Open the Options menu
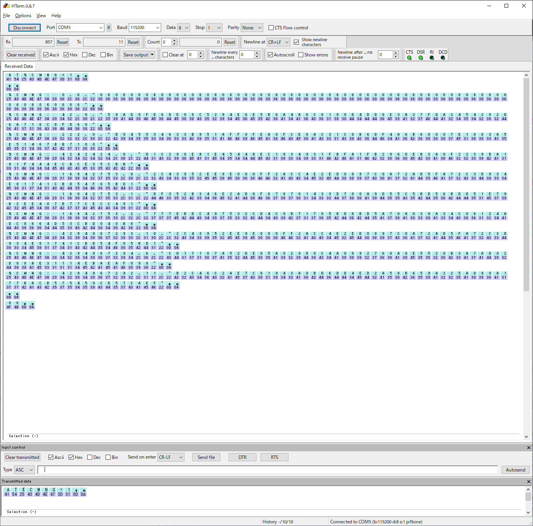This screenshot has height=526, width=533. click(x=23, y=16)
